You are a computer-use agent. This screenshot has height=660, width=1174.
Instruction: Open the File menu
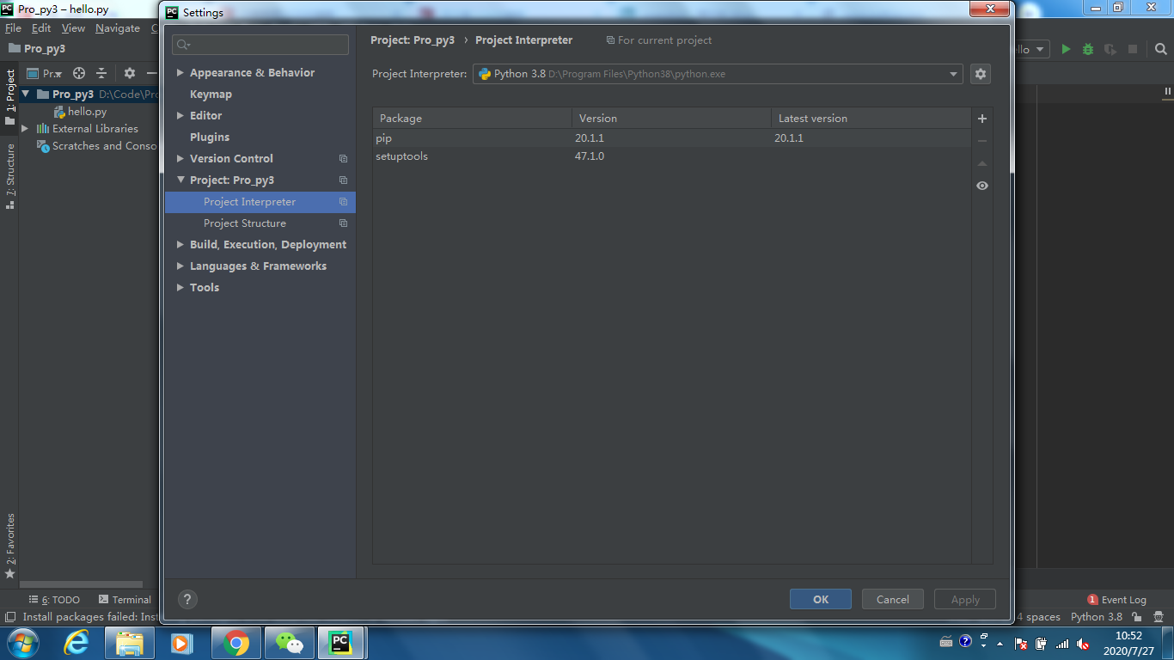pos(13,28)
